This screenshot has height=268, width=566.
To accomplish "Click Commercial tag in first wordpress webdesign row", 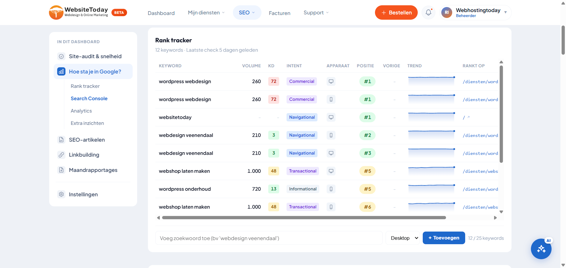I will click(x=302, y=81).
